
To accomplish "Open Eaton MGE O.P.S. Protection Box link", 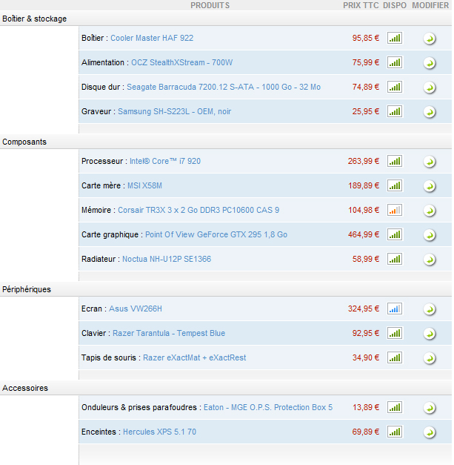I will click(x=267, y=407).
